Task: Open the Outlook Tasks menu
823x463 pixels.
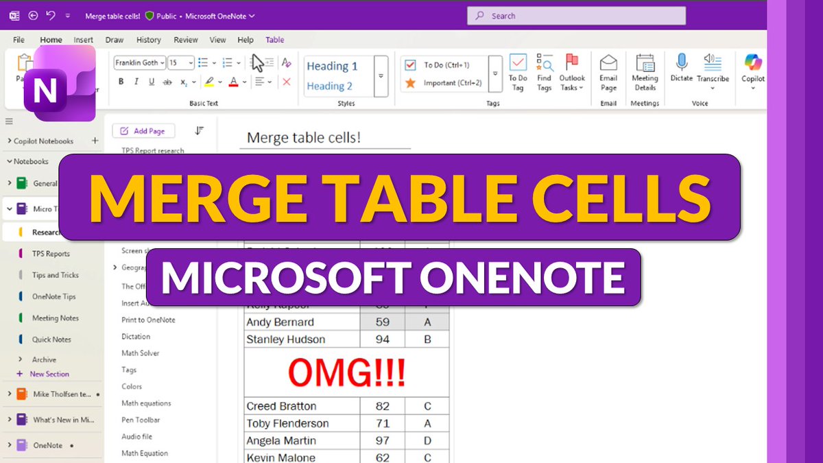Action: tap(572, 73)
